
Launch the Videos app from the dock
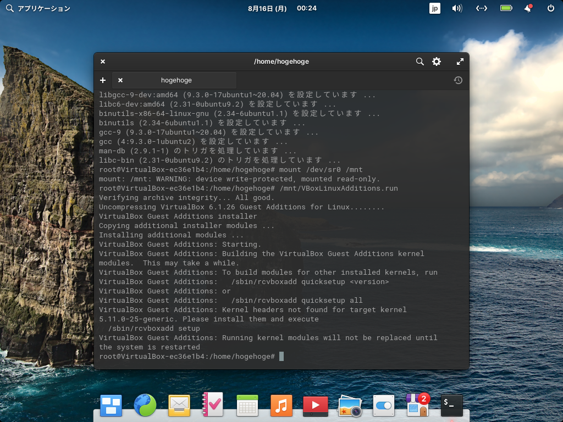(315, 406)
